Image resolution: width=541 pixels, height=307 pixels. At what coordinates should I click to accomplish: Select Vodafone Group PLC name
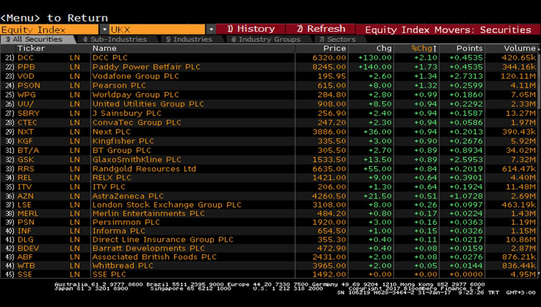tap(136, 76)
